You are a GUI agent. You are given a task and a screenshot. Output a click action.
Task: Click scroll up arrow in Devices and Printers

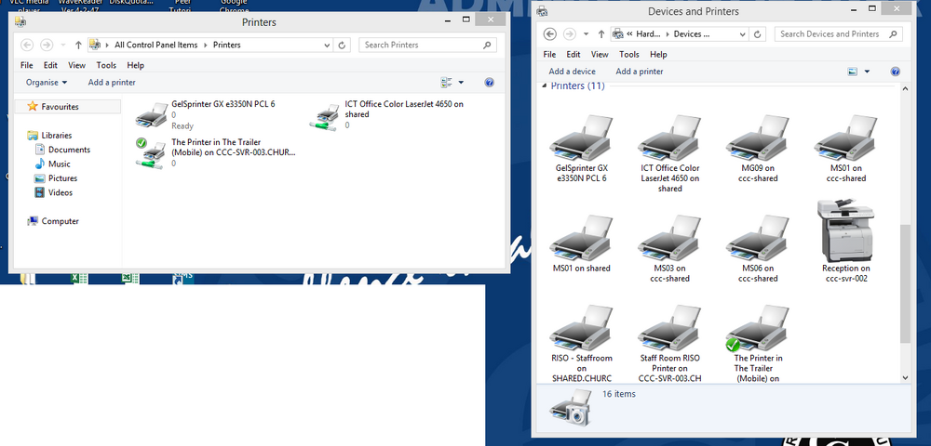(x=905, y=88)
